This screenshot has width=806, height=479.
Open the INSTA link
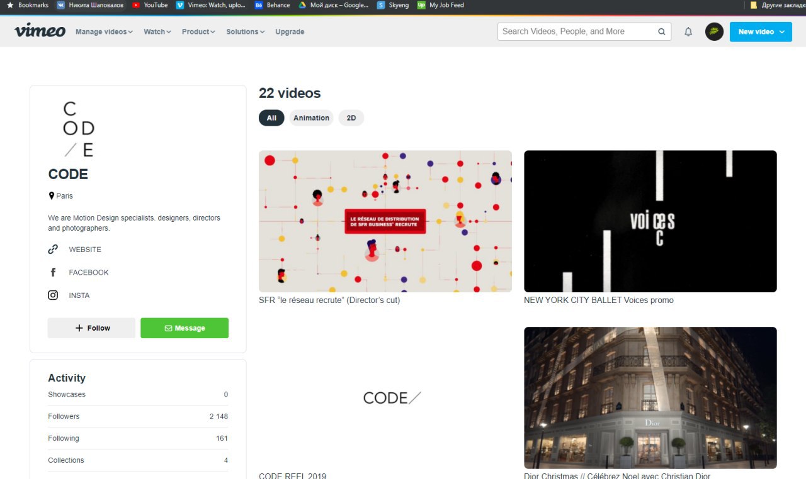pyautogui.click(x=79, y=295)
